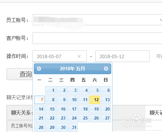Click the 查询 button

pos(20,74)
